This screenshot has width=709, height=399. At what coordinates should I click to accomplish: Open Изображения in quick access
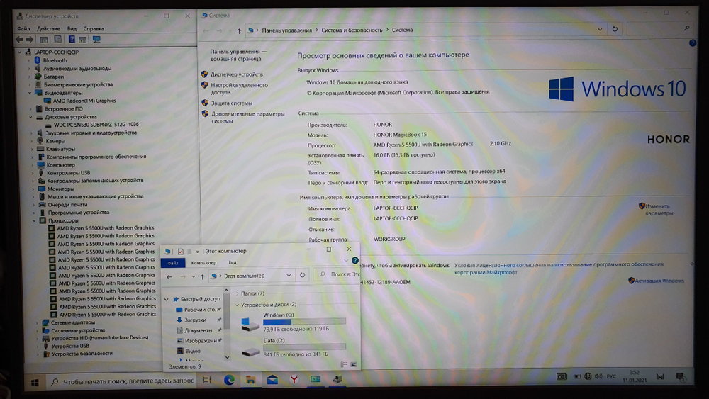click(201, 341)
